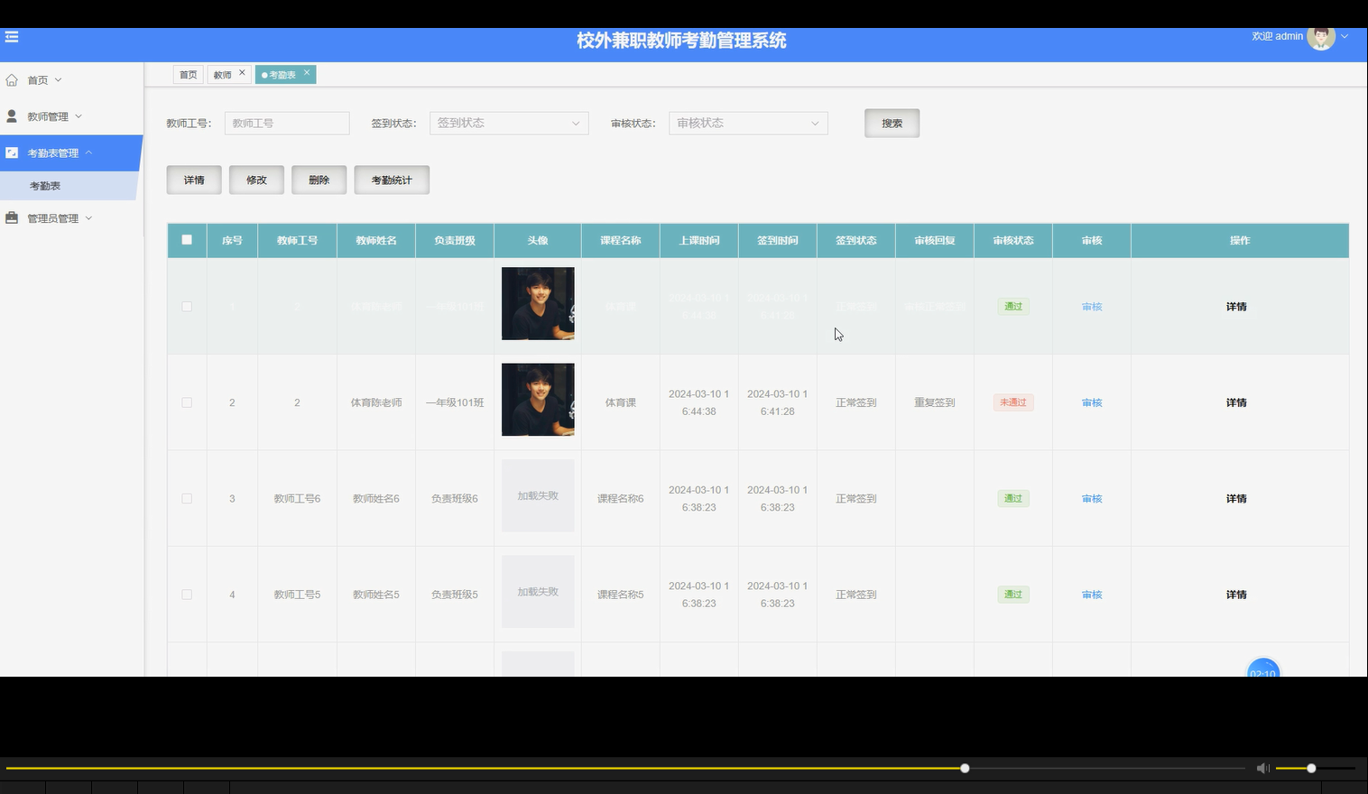1368x794 pixels.
Task: Expand the 教师管理 sidebar menu
Action: pos(70,116)
